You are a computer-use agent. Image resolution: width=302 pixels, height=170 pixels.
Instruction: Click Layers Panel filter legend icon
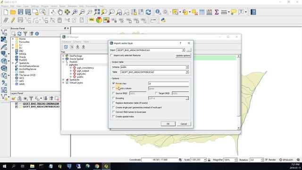pos(31,99)
